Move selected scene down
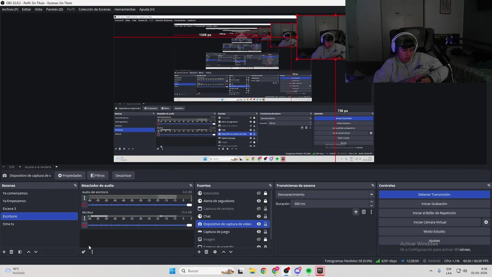The height and width of the screenshot is (277, 492). click(x=36, y=252)
